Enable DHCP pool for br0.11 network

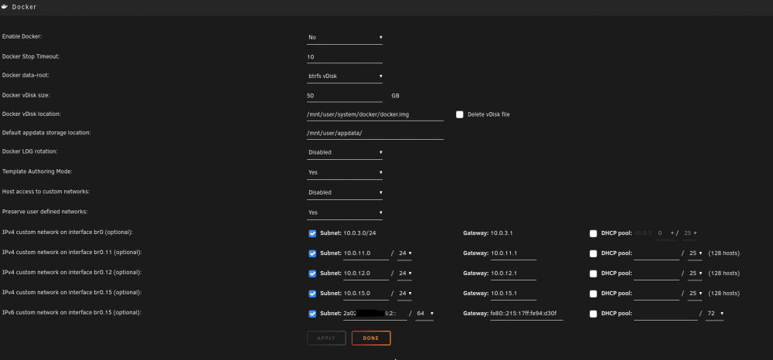point(593,253)
